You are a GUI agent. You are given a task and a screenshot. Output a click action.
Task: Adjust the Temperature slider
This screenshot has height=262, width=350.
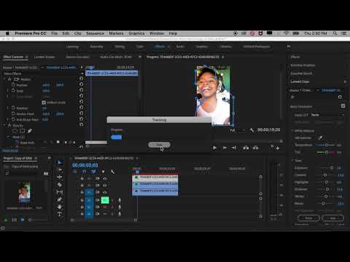click(x=327, y=145)
